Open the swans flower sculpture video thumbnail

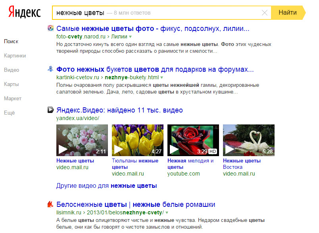[x=249, y=140]
